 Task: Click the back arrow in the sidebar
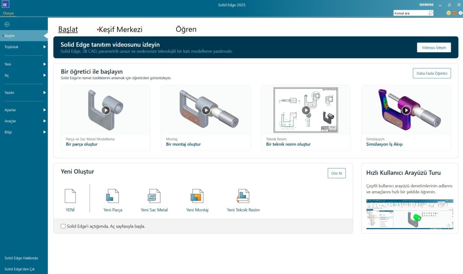[x=7, y=24]
